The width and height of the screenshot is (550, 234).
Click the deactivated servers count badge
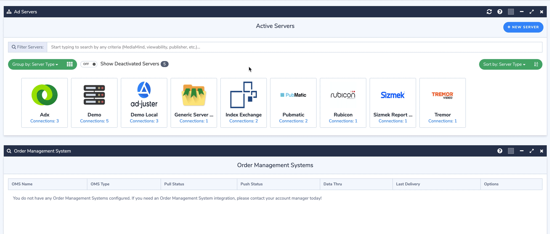[165, 64]
